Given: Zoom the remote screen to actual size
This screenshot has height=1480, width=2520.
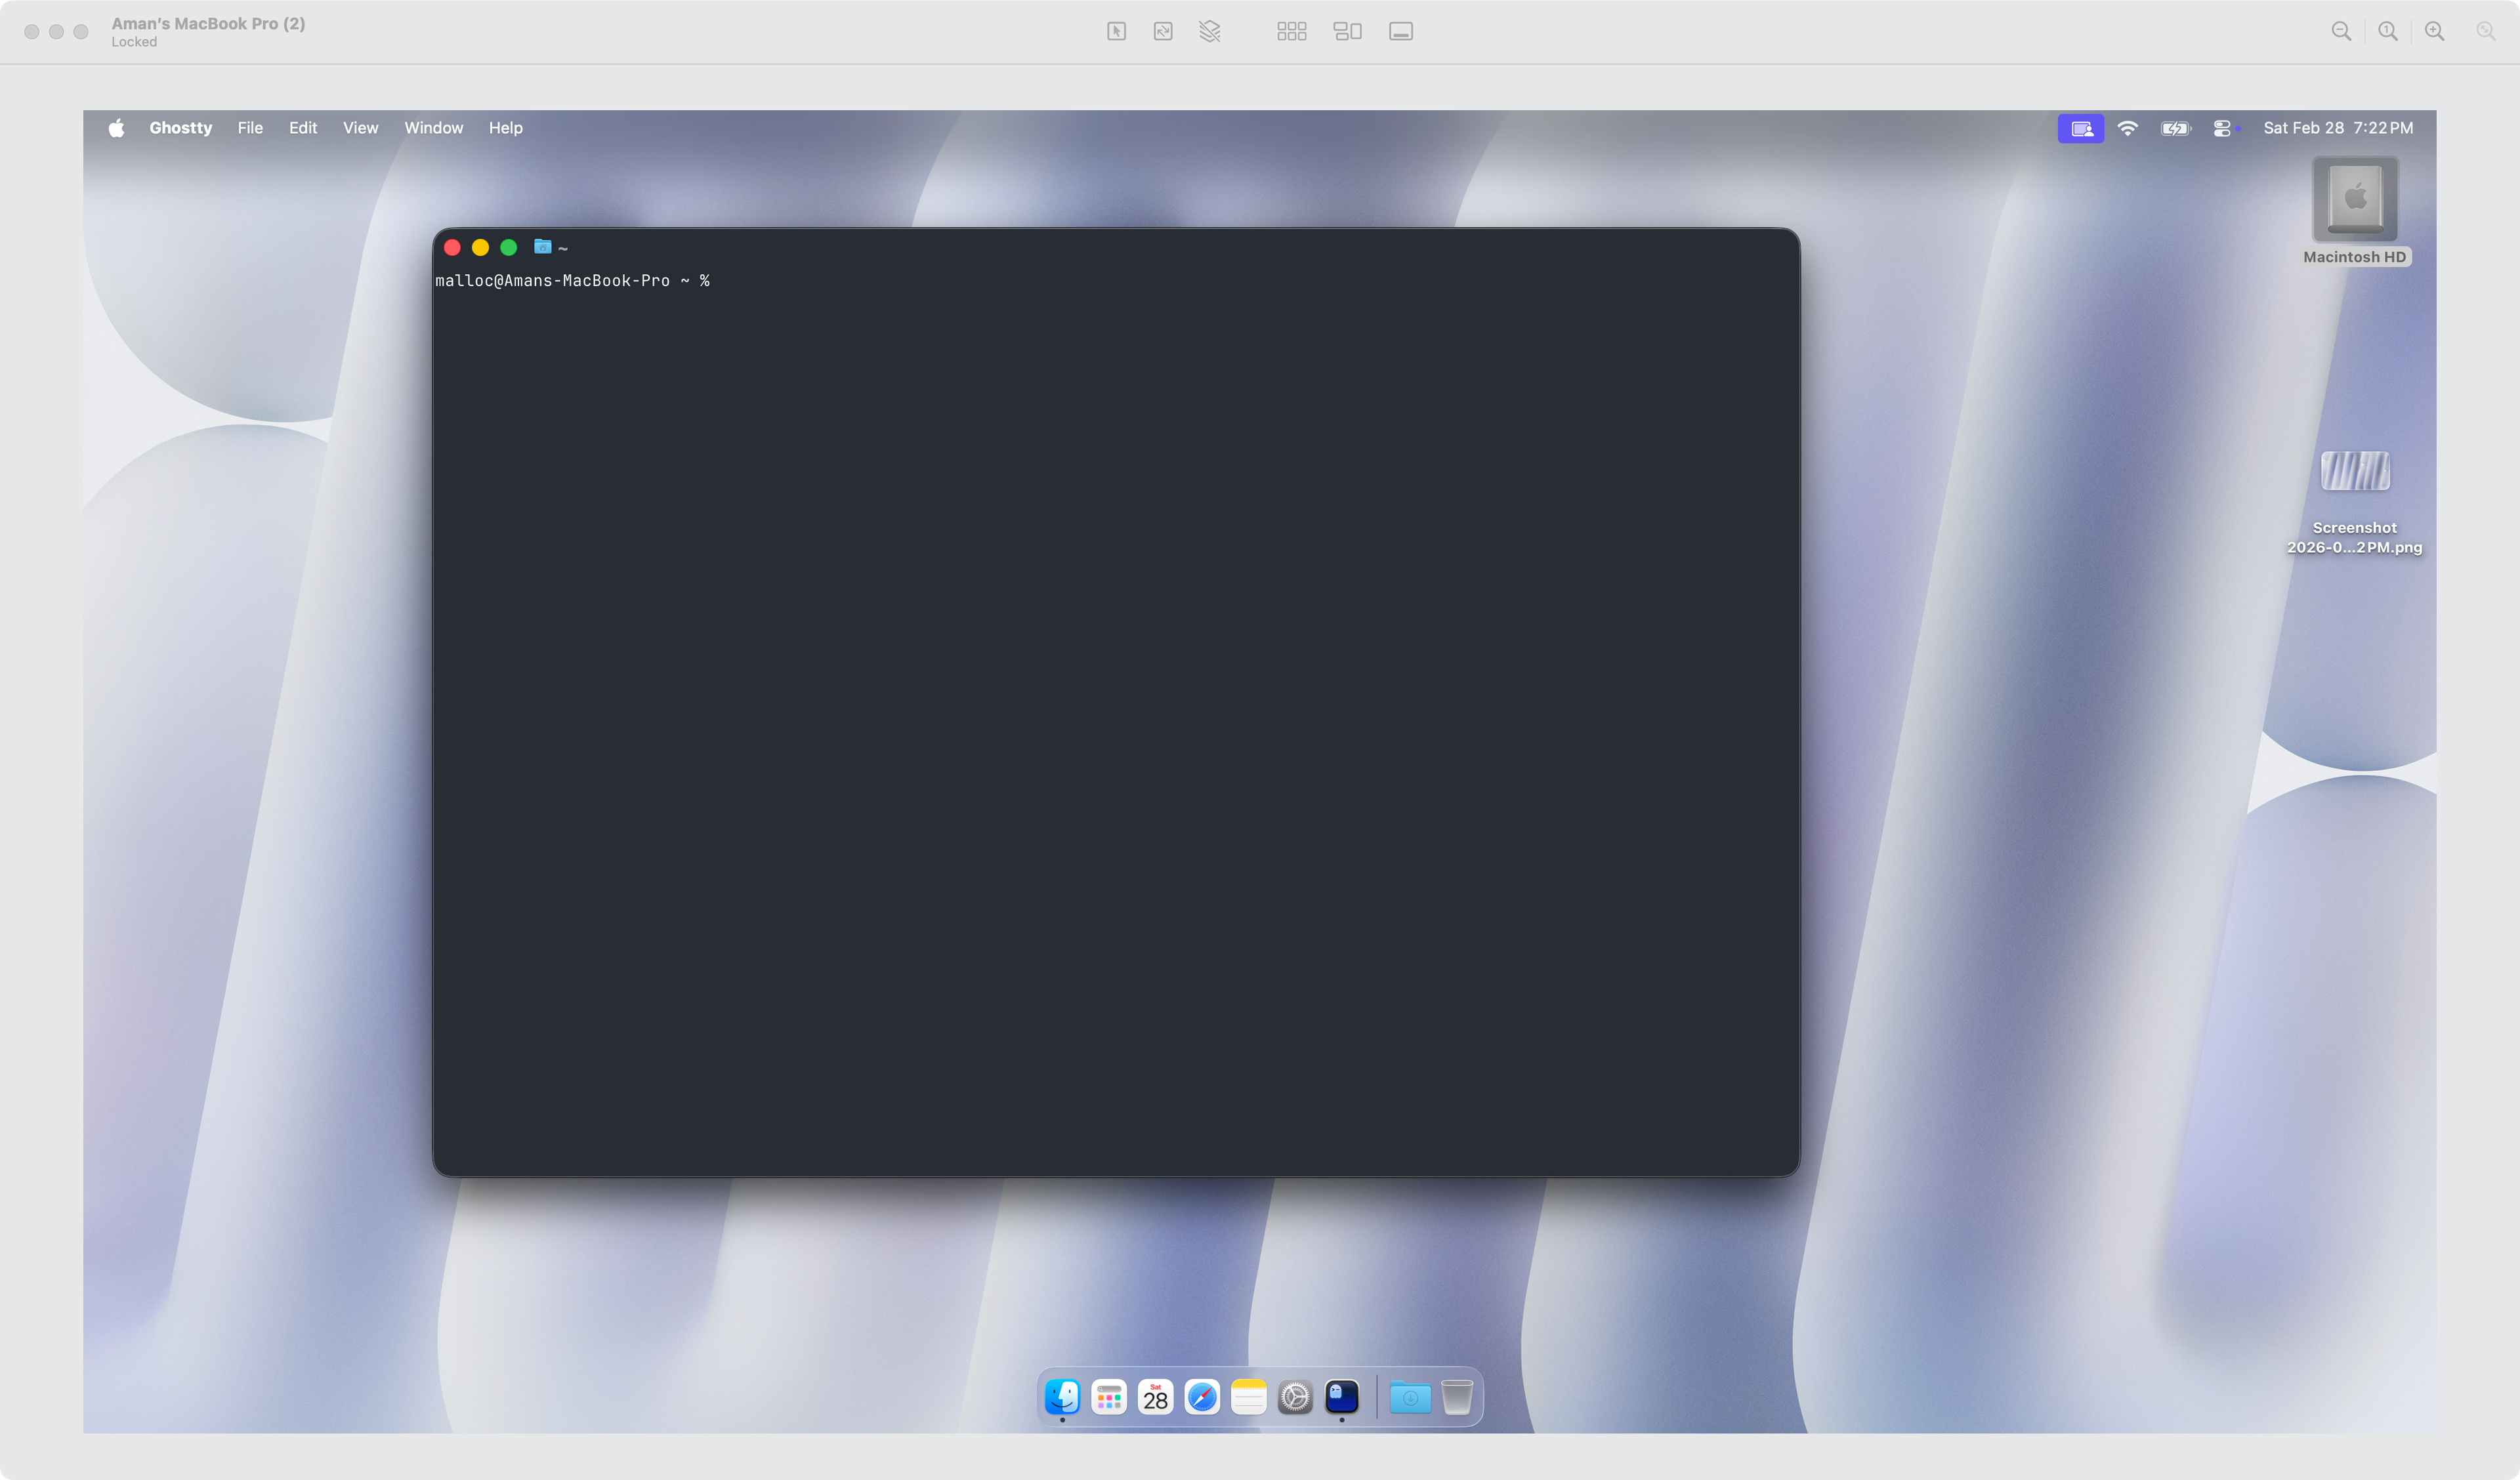Looking at the screenshot, I should (x=2388, y=31).
